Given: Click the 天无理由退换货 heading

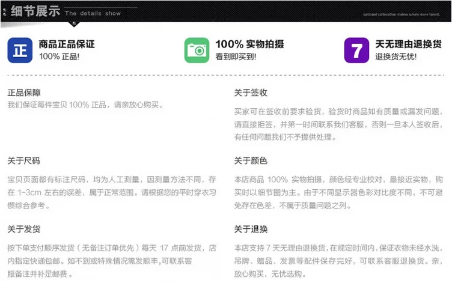Looking at the screenshot, I should click(x=409, y=44).
